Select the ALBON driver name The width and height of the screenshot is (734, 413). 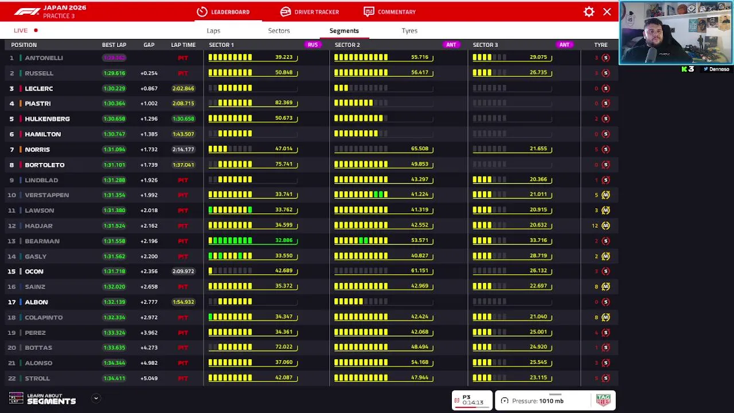36,302
